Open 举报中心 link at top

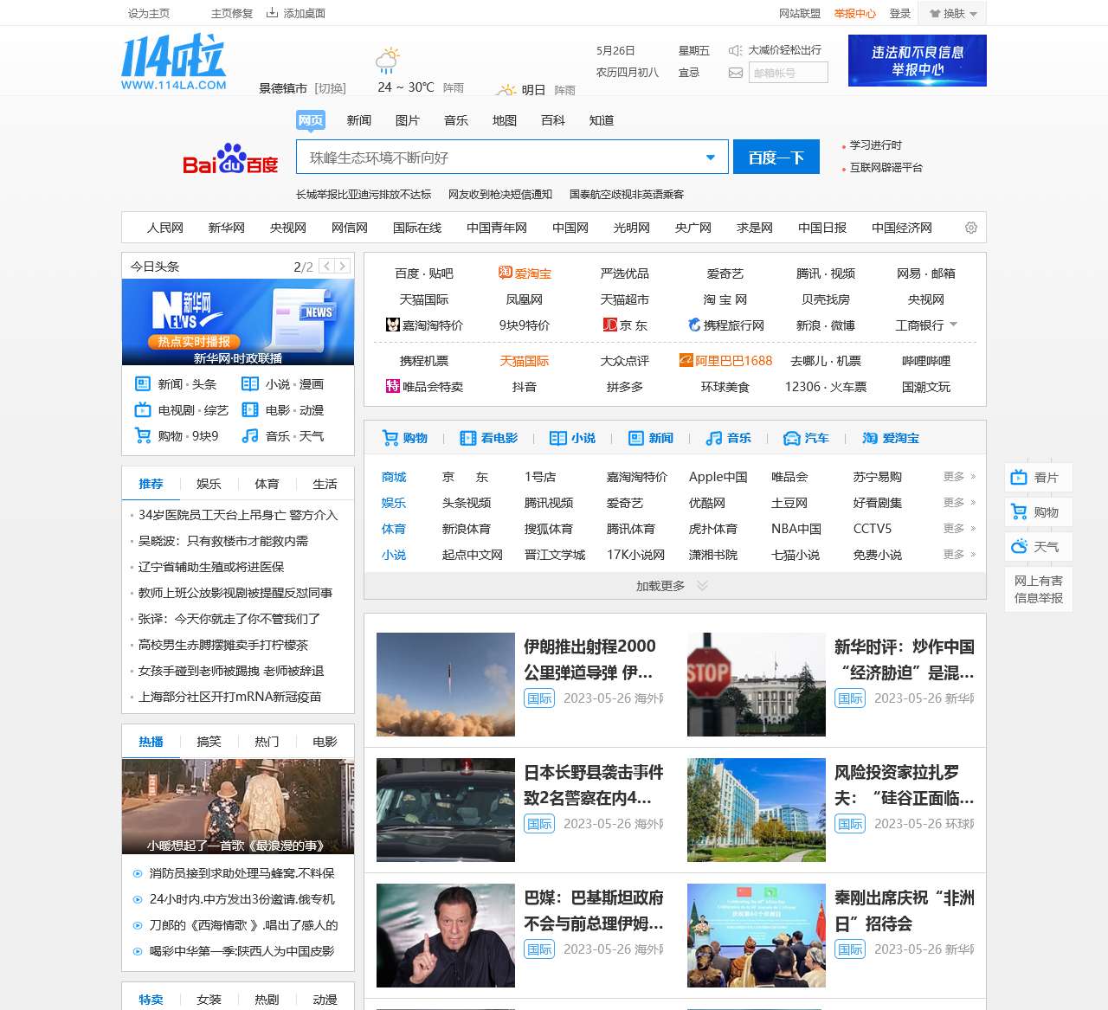tap(855, 13)
